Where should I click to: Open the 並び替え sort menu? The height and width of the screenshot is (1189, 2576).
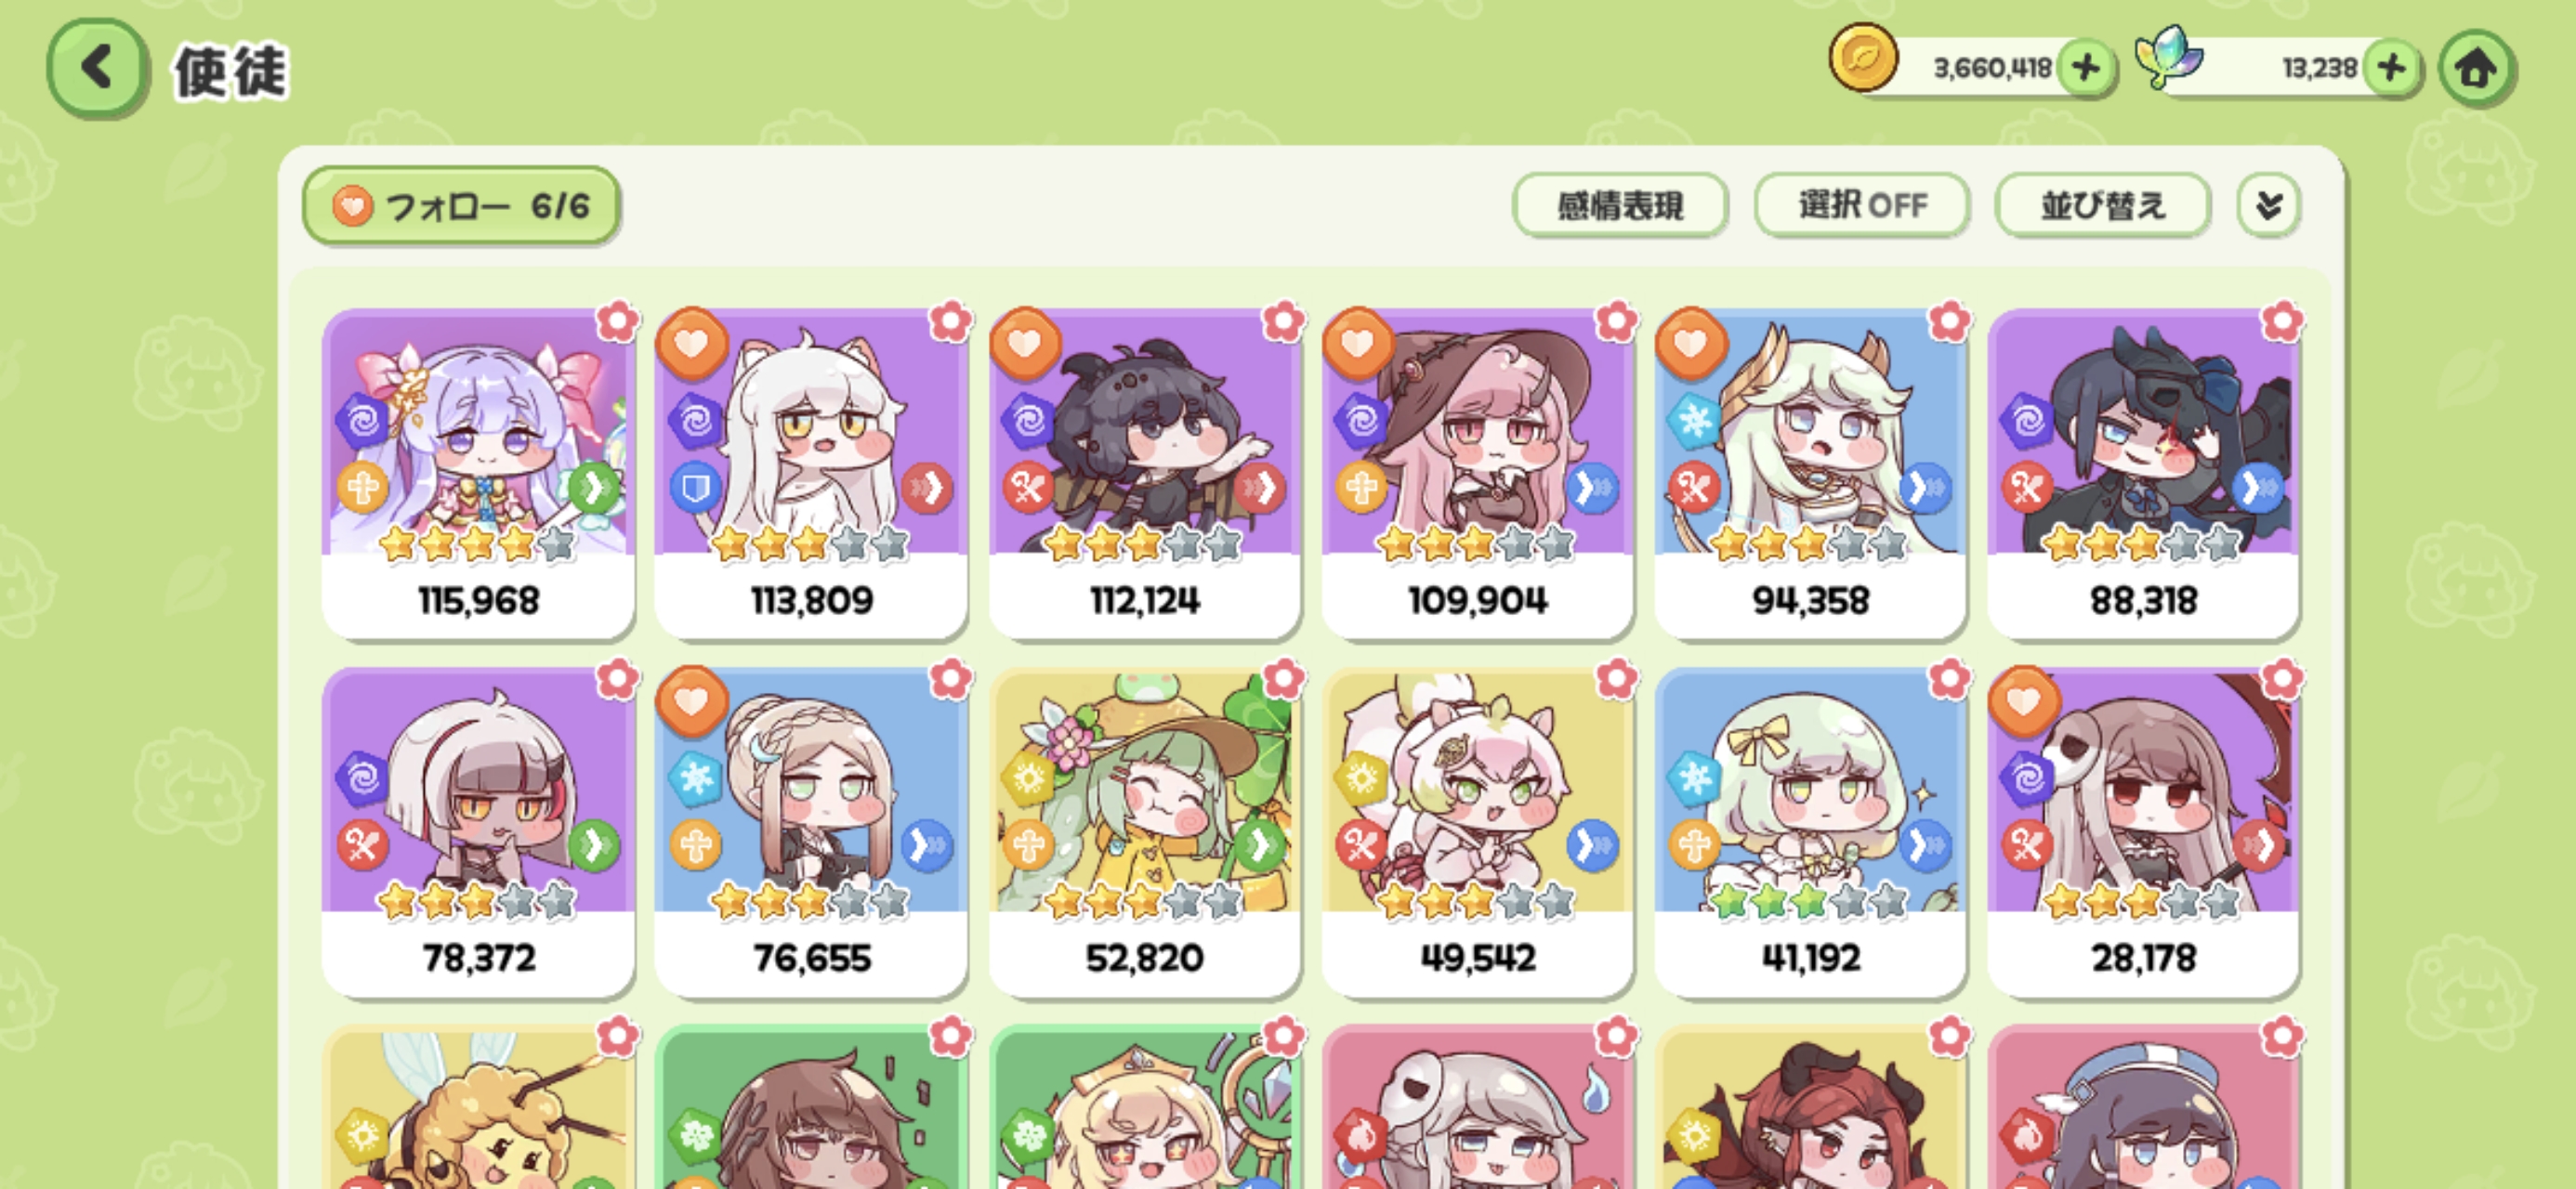(x=2102, y=206)
